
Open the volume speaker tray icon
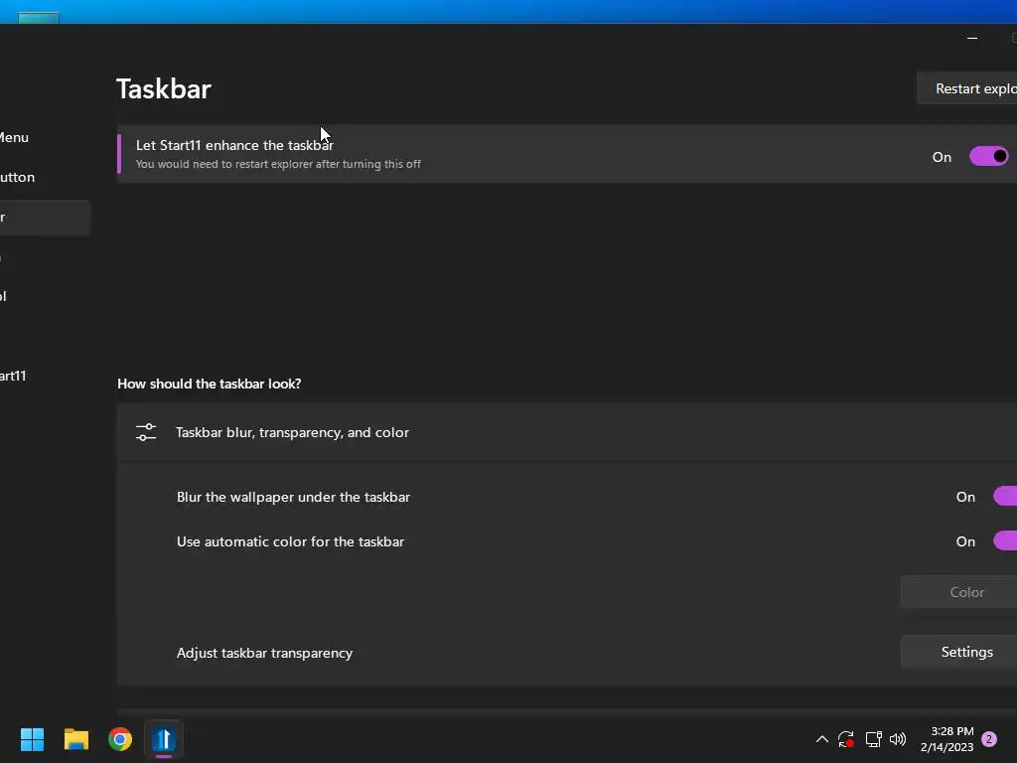pos(898,739)
